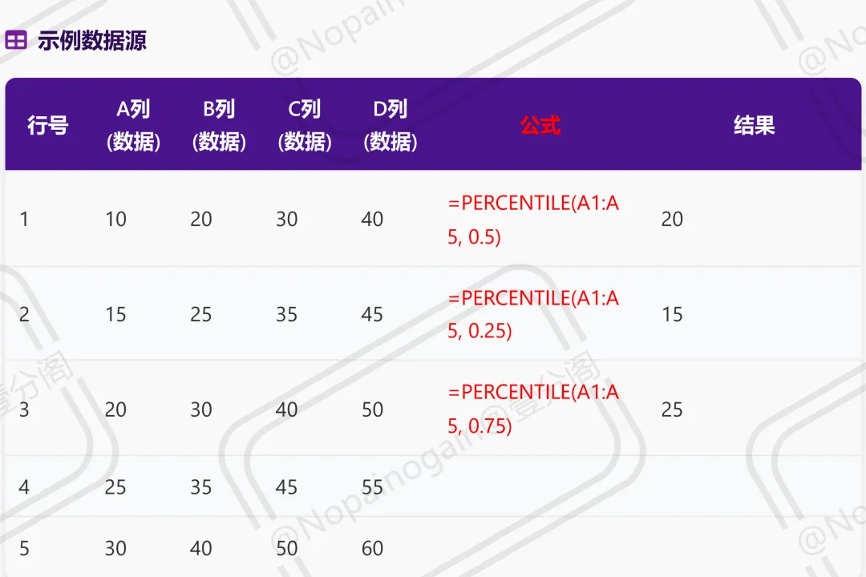
Task: Click row number 4 in 行号 column
Action: click(24, 487)
